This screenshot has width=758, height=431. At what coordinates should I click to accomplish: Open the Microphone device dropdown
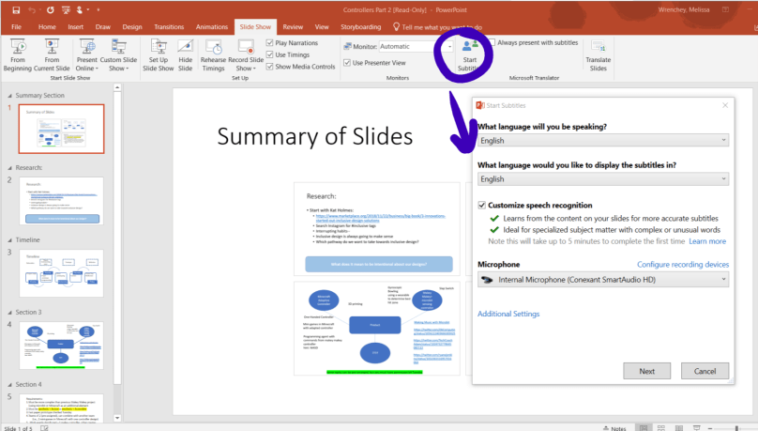(x=602, y=279)
